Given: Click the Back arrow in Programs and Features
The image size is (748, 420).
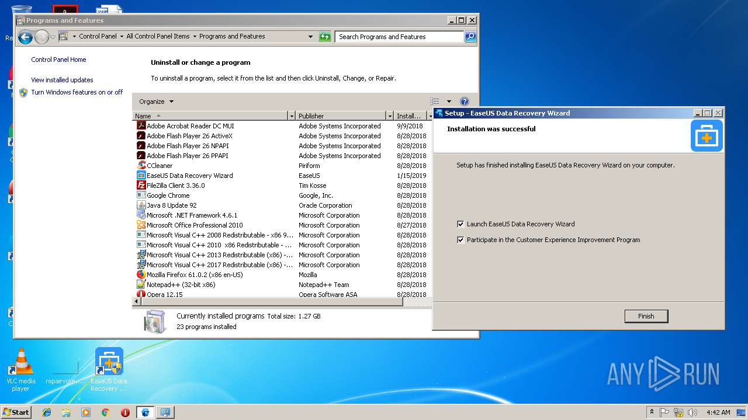Looking at the screenshot, I should [25, 37].
